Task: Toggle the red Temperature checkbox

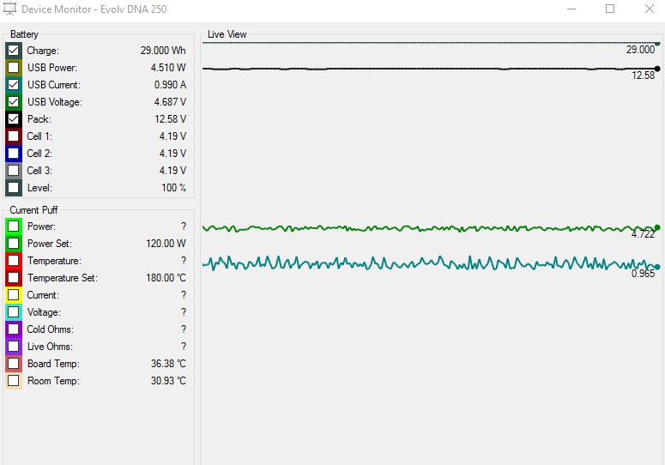Action: click(14, 261)
